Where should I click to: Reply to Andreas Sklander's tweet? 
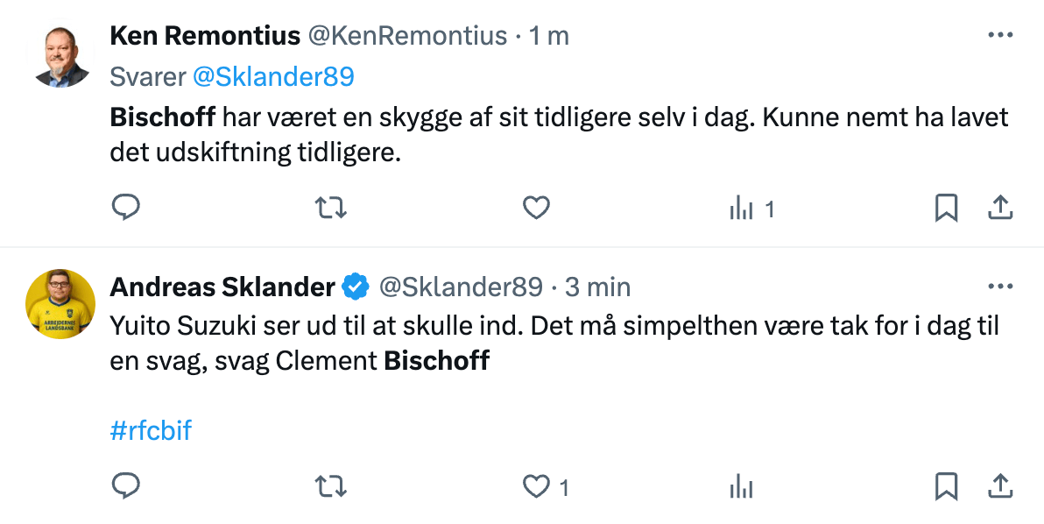click(x=125, y=486)
